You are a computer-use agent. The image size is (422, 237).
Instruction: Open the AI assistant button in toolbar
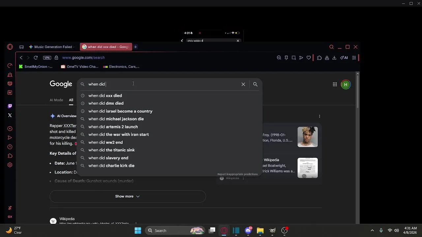point(344,58)
